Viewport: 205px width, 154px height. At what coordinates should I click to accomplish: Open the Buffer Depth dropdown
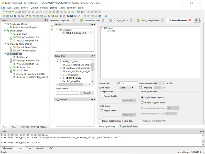(126, 88)
